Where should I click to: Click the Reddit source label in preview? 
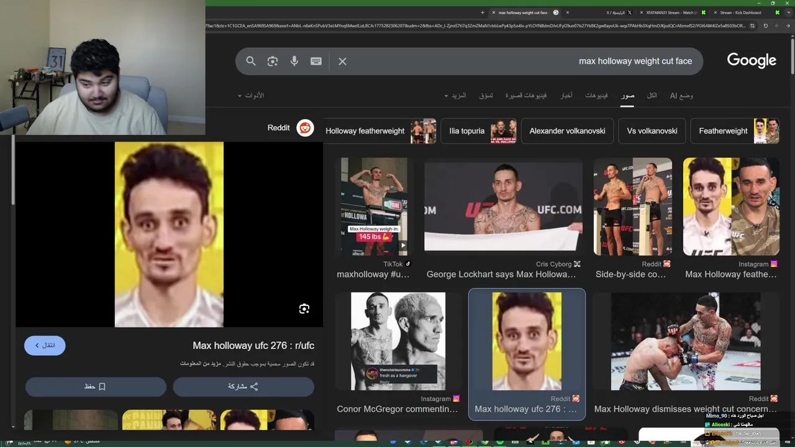278,128
